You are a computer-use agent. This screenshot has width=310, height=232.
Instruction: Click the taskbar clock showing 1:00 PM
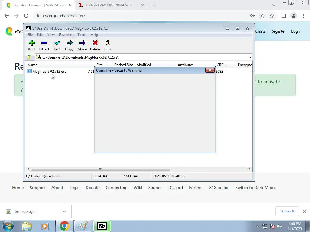coord(295,226)
